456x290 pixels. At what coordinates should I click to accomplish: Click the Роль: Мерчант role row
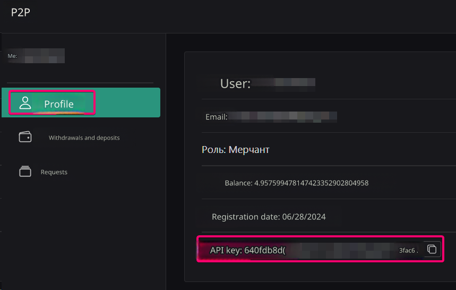(236, 150)
